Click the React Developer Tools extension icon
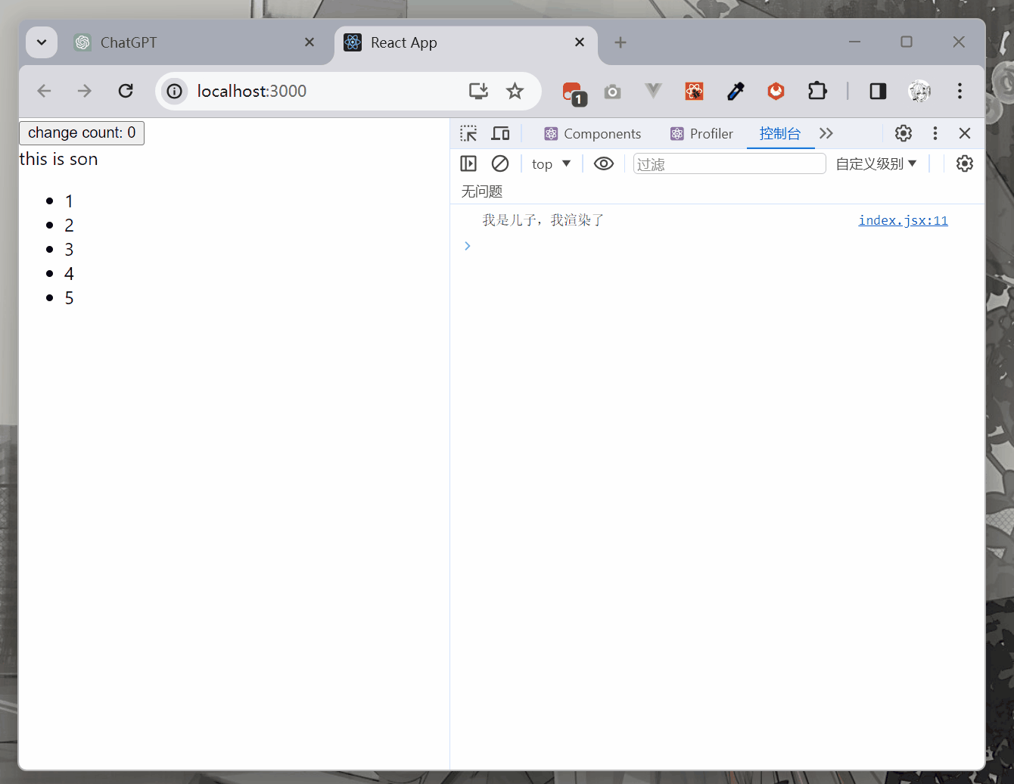The height and width of the screenshot is (784, 1014). [x=694, y=92]
